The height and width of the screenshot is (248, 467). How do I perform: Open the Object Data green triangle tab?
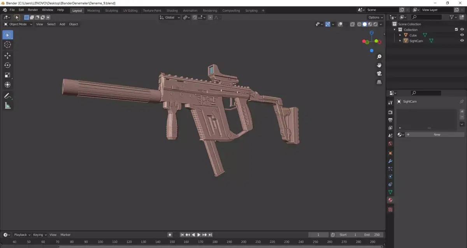click(390, 192)
